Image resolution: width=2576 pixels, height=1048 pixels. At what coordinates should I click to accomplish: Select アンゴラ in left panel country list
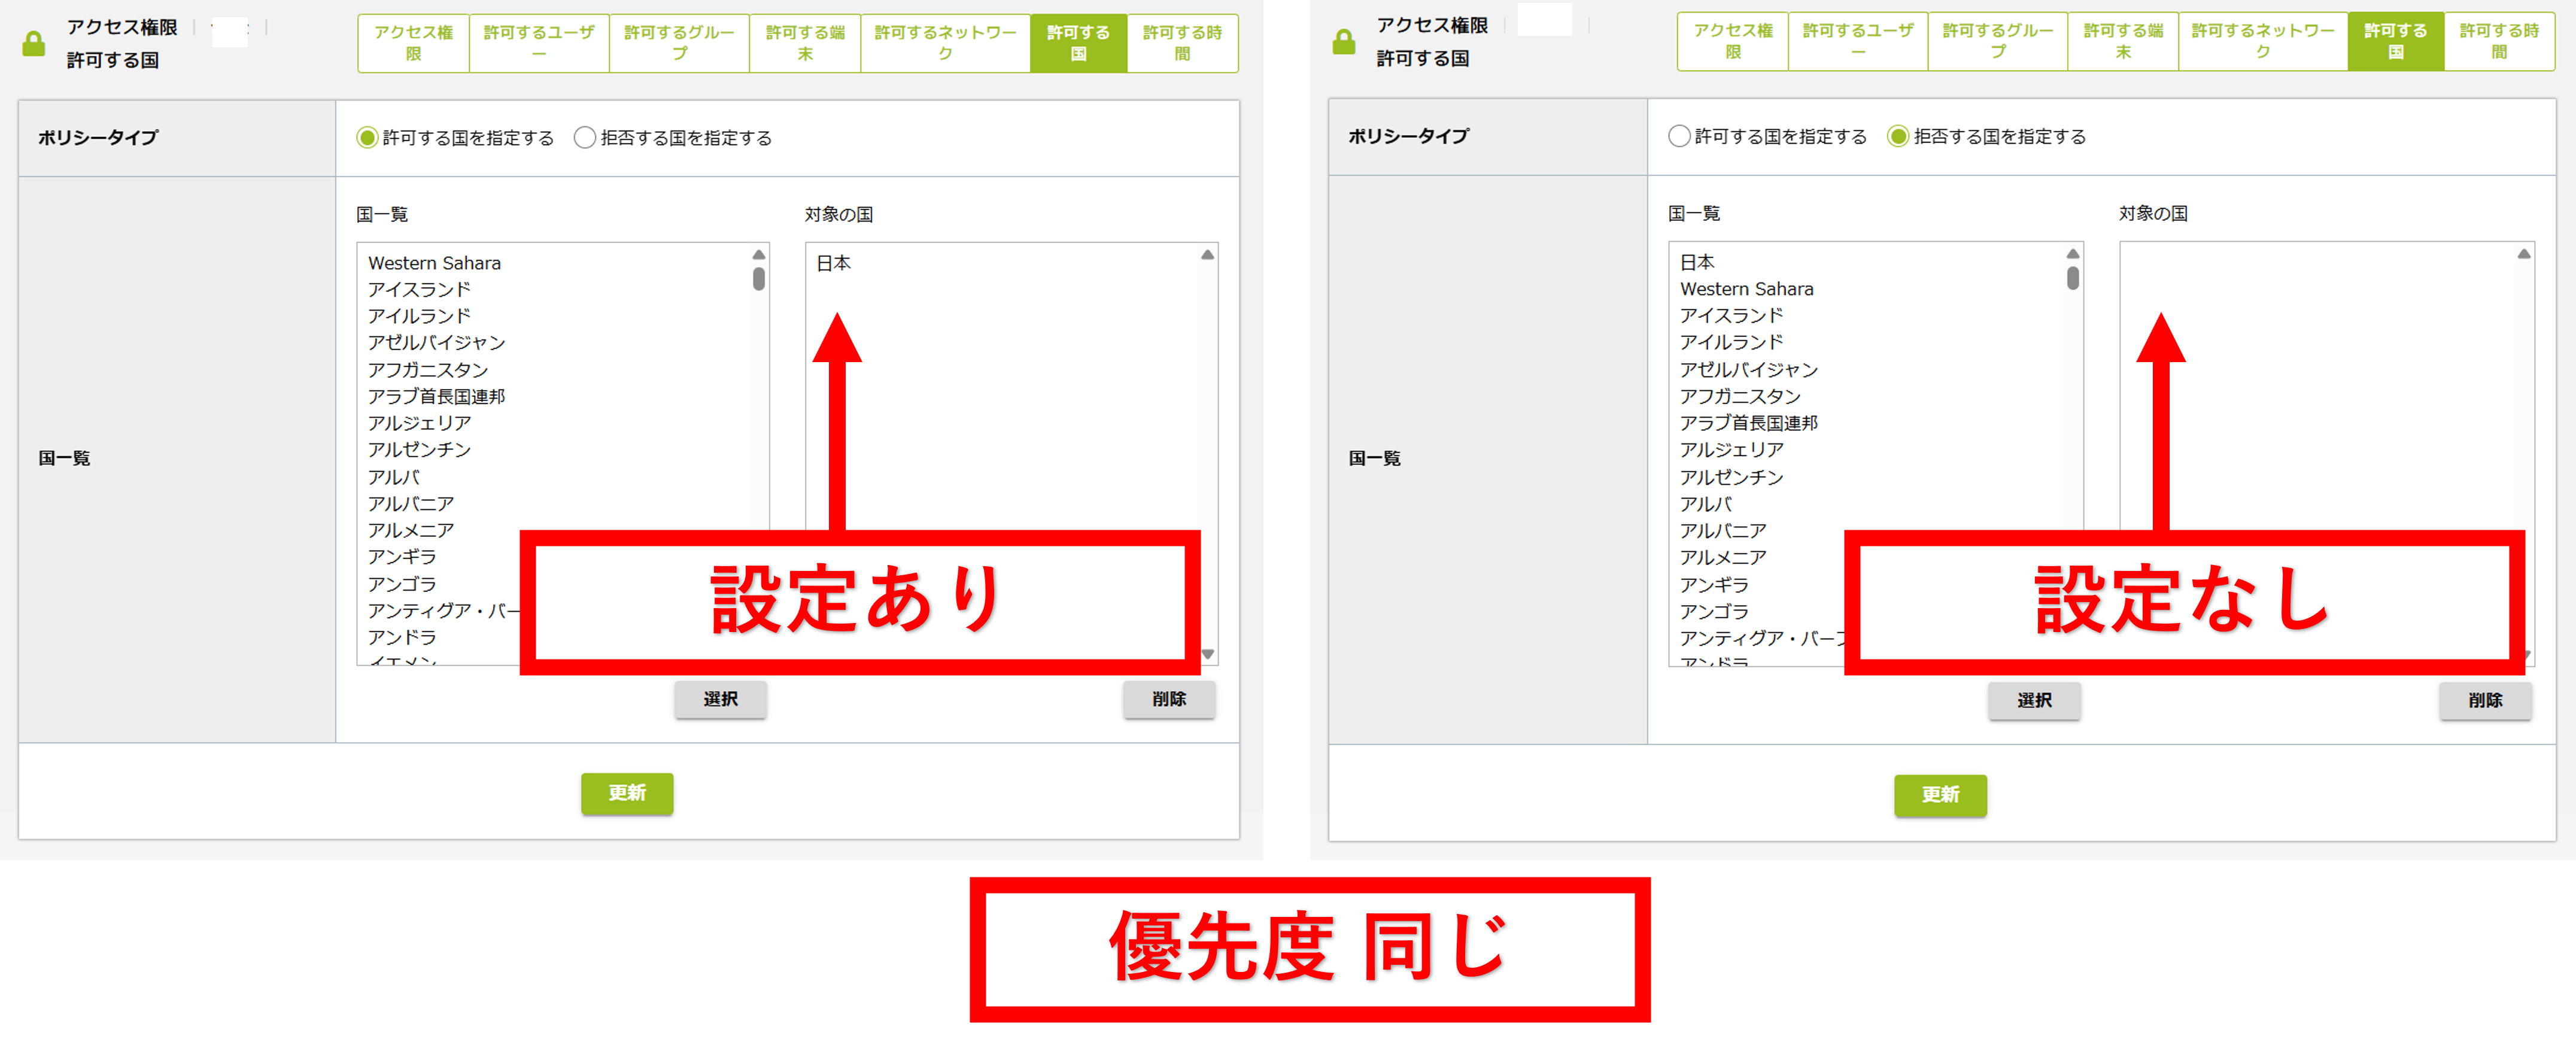tap(402, 584)
